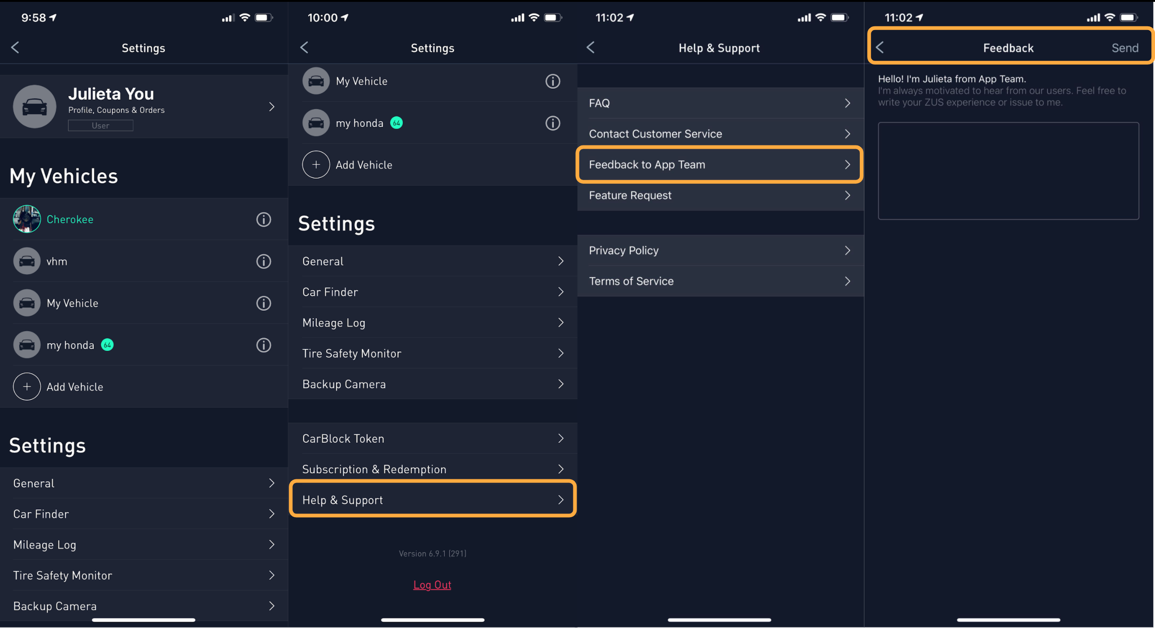The image size is (1155, 628).
Task: Tap Send on Feedback screen
Action: coord(1125,48)
